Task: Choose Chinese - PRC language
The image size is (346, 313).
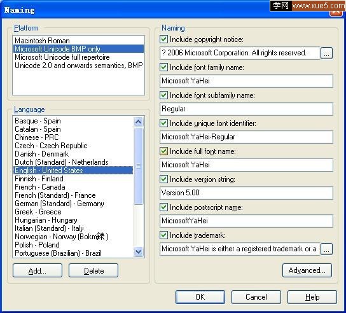Action: click(x=73, y=137)
